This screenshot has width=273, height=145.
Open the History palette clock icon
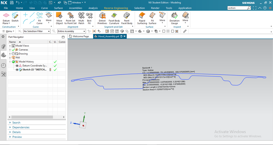pos(3,65)
